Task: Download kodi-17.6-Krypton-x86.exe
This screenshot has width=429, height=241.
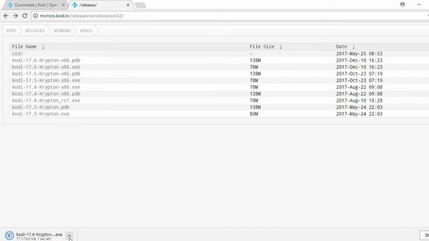Action: [46, 67]
